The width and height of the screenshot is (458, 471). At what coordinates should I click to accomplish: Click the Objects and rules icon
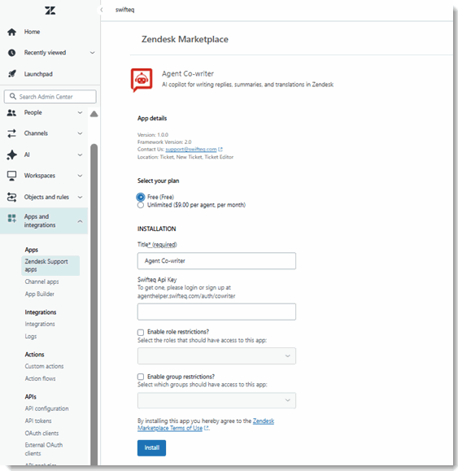tap(11, 198)
